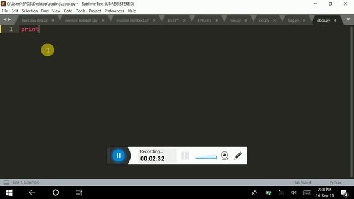Close the LIST.PY tab

[x=184, y=20]
